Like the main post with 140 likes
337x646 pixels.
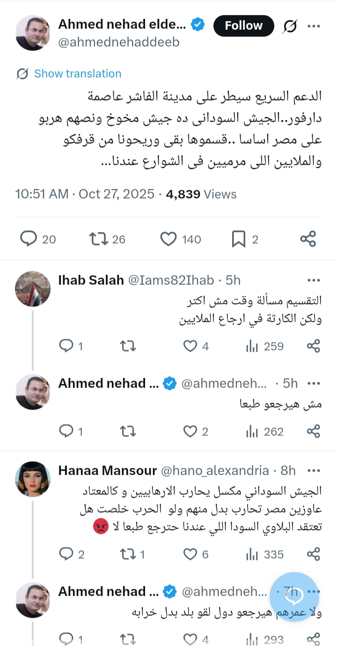(x=168, y=239)
